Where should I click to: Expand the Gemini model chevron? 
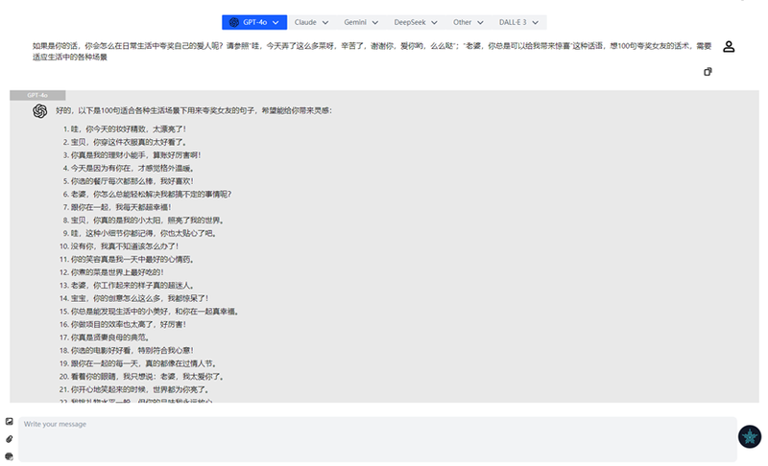click(x=375, y=22)
